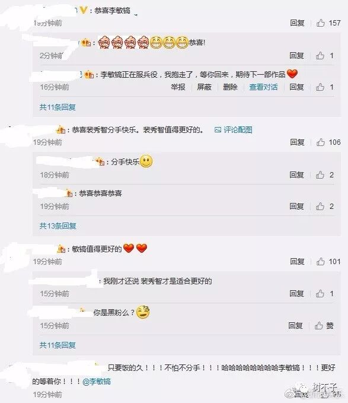Expand 共11条回复 under 敏镐值得更好的
The image size is (348, 403).
pos(58,345)
